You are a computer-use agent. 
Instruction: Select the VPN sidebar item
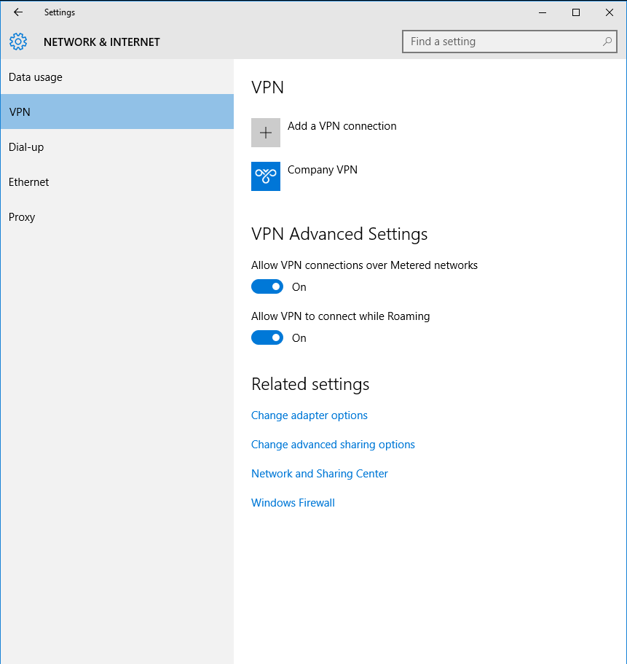[117, 112]
